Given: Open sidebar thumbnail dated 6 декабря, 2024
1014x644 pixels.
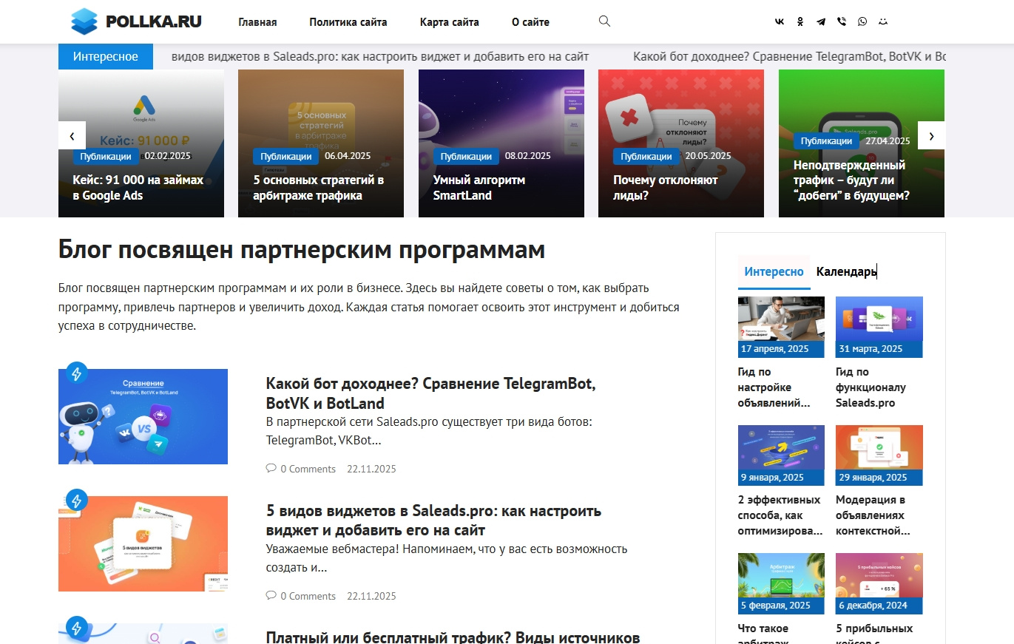Looking at the screenshot, I should point(879,583).
